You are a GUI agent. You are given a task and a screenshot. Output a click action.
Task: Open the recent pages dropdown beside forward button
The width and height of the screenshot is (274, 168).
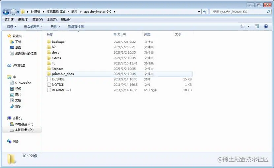pyautogui.click(x=18, y=12)
